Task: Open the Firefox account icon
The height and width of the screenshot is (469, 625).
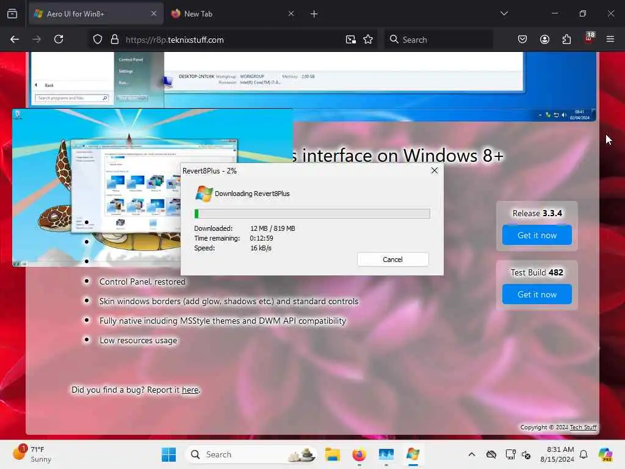Action: tap(545, 39)
